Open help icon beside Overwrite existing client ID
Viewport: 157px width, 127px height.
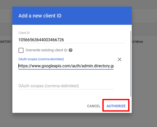[71, 50]
